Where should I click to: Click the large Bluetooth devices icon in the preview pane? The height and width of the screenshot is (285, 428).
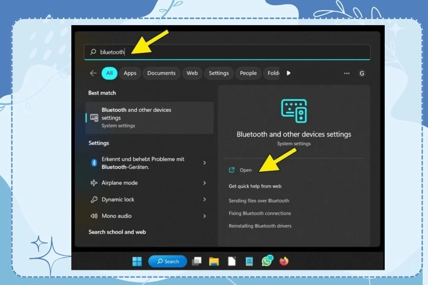pos(294,111)
